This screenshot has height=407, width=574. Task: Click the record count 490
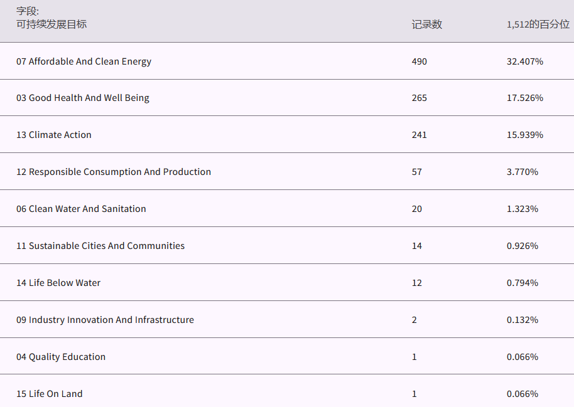click(419, 61)
